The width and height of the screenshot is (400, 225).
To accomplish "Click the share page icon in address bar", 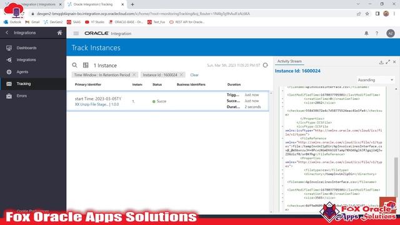I will click(x=359, y=14).
